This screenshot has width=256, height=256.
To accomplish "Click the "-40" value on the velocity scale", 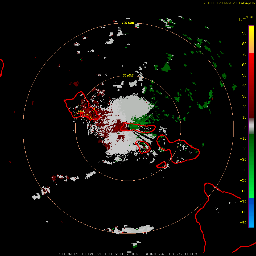I will click(243, 170).
